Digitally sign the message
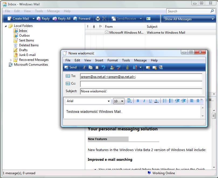The image size is (218, 178). click(148, 68)
